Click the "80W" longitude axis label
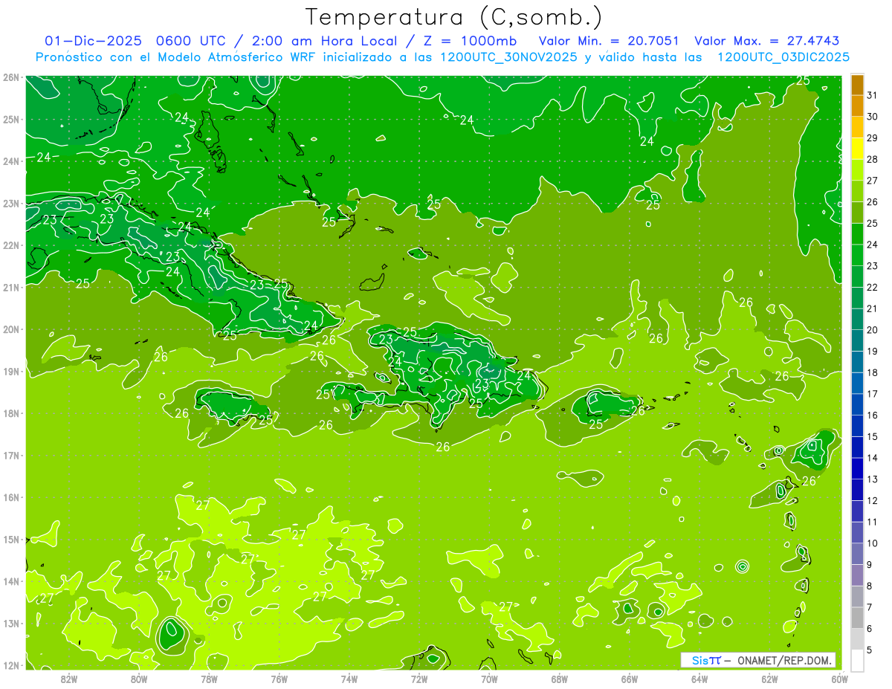The width and height of the screenshot is (892, 689). click(x=139, y=679)
